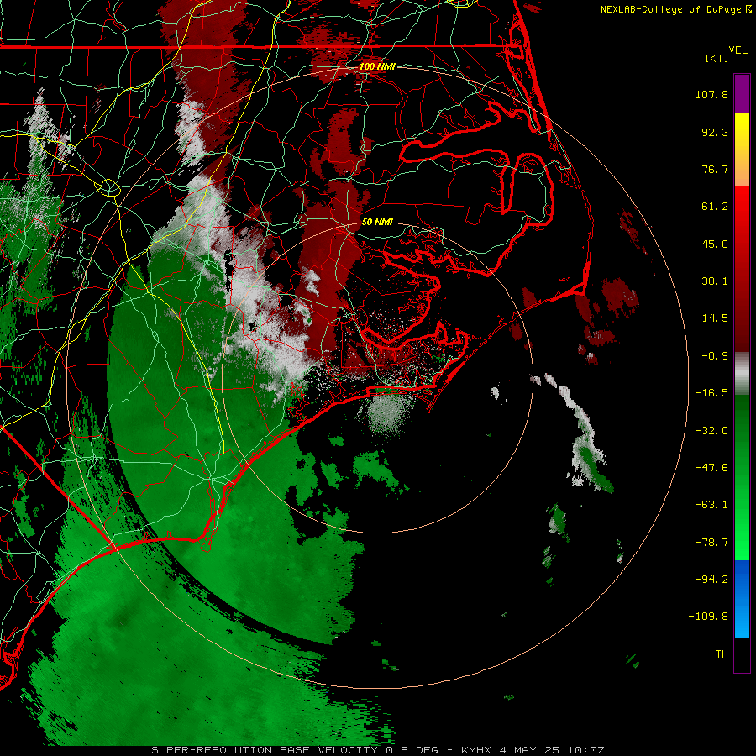Click the 61.2 velocity scale value
The width and height of the screenshot is (756, 756).
(x=715, y=207)
